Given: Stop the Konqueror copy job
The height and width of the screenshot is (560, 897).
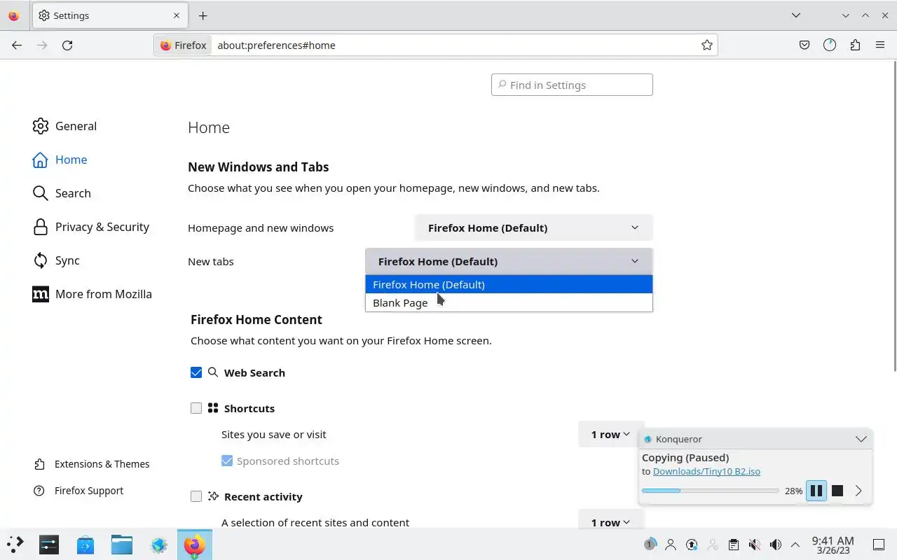Looking at the screenshot, I should (x=837, y=491).
